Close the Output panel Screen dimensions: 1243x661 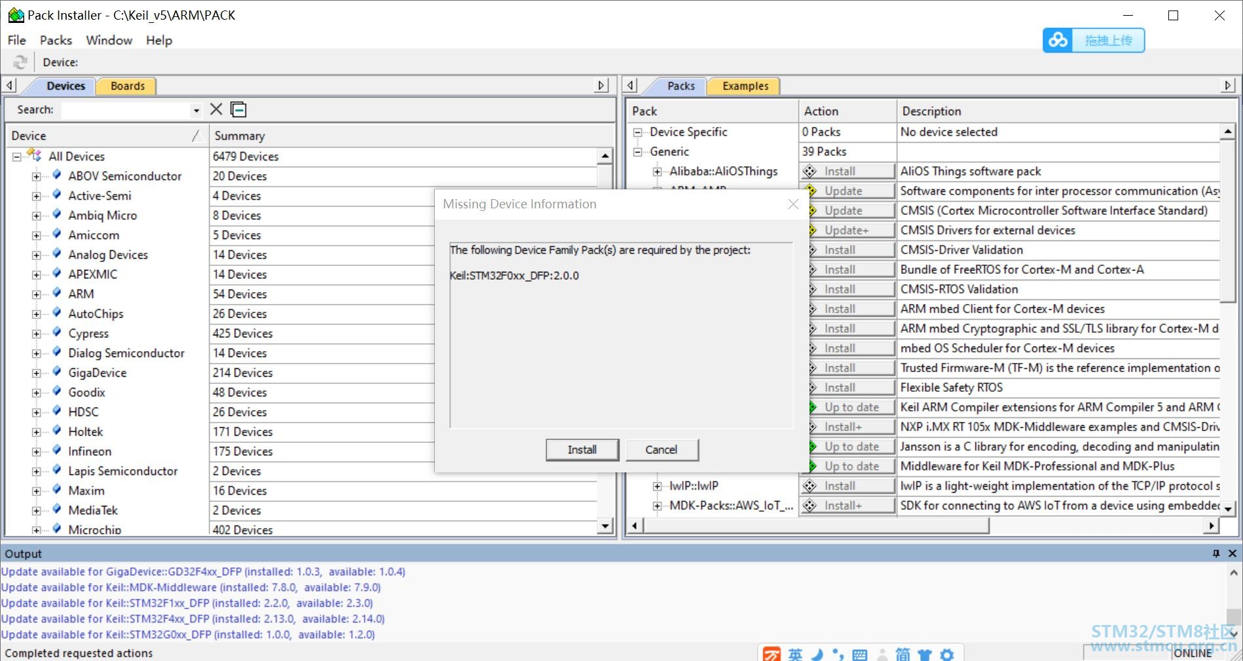1232,554
